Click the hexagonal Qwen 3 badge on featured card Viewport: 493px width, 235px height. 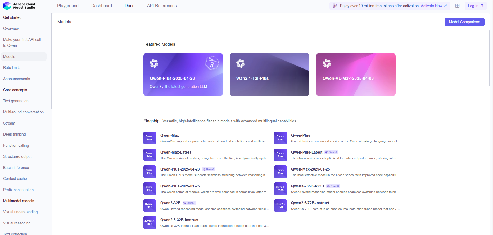tap(212, 63)
